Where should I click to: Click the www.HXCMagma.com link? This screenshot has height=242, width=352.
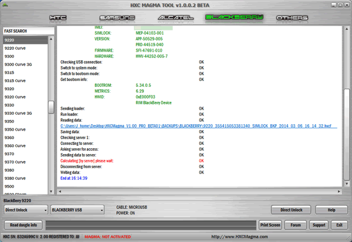(239, 237)
